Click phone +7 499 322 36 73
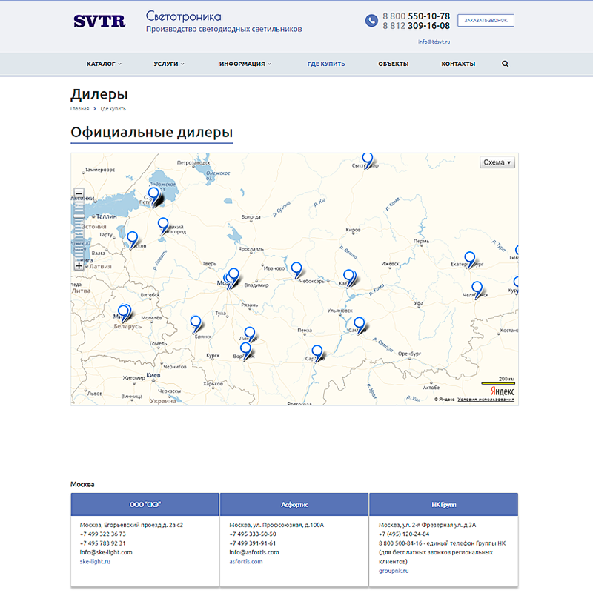 pyautogui.click(x=103, y=534)
